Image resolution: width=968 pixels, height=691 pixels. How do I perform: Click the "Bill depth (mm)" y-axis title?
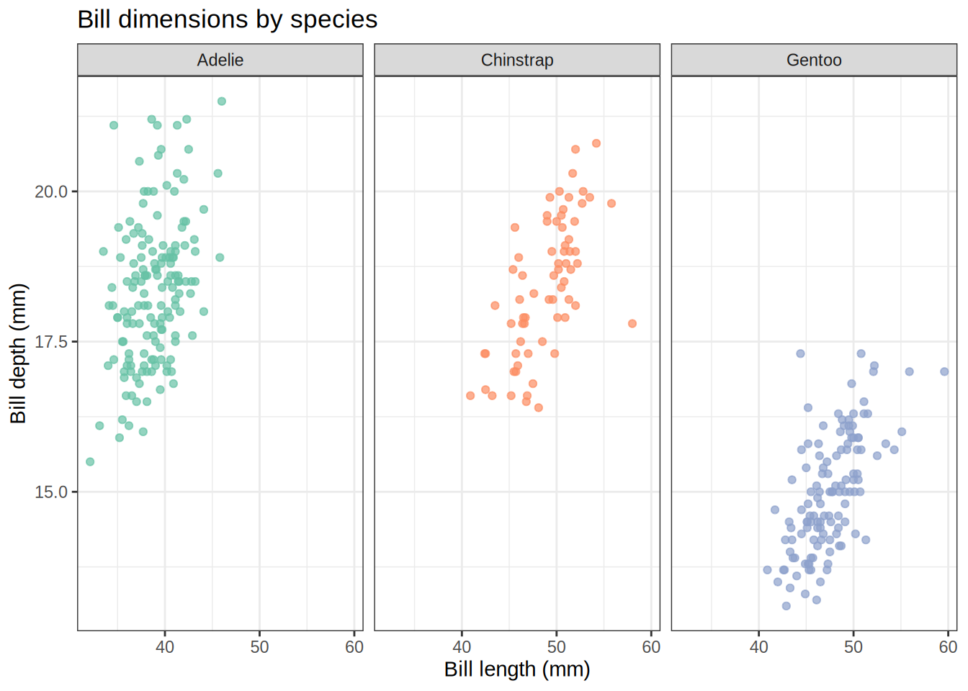tap(18, 353)
